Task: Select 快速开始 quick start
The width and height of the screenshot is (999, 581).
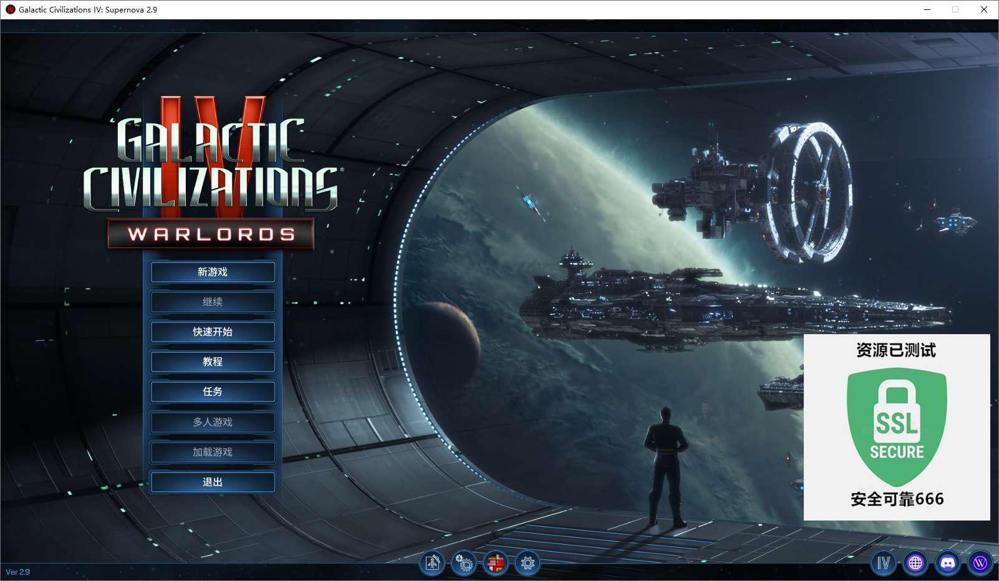Action: coord(213,332)
